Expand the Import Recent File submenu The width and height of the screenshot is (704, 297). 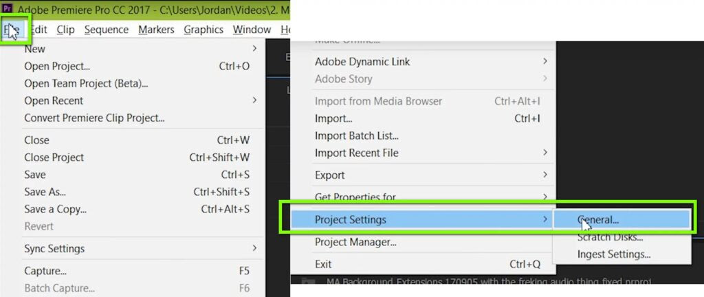click(x=423, y=153)
